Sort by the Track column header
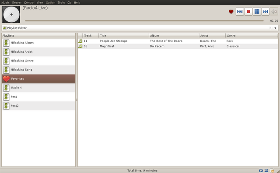 click(x=91, y=36)
